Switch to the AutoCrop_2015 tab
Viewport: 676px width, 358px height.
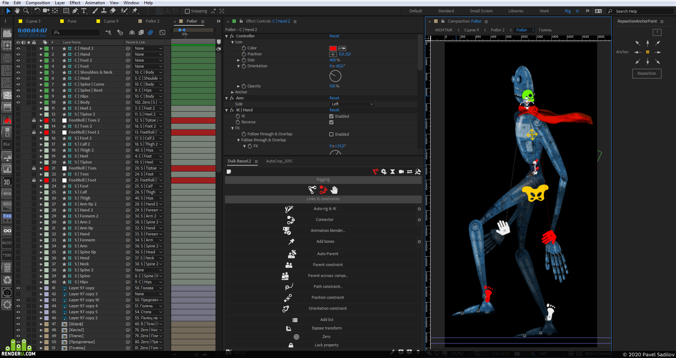(279, 161)
